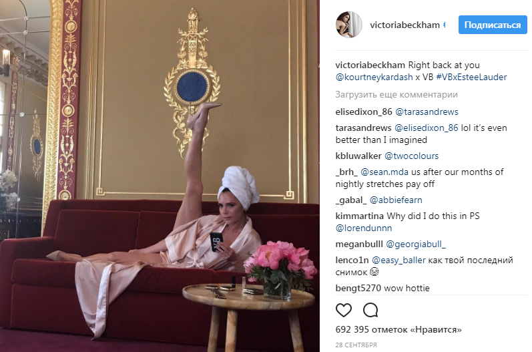Click the verified badge beside victoriabeckham

[444, 25]
